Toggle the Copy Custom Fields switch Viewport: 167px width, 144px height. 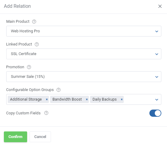155,113
